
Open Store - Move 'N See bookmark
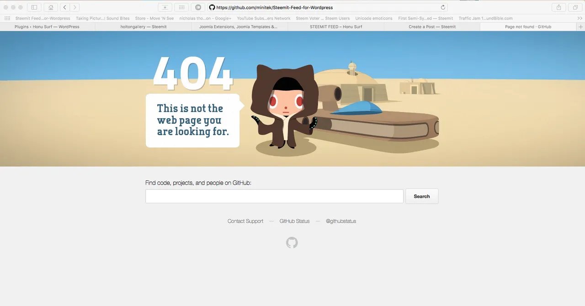(154, 18)
